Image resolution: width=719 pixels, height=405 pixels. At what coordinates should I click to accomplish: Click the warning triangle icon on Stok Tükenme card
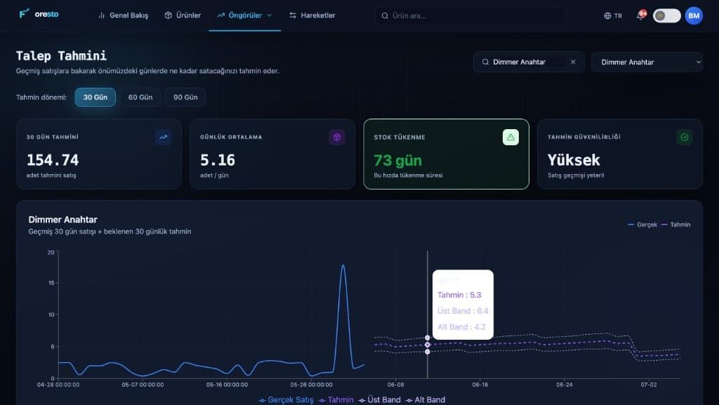pyautogui.click(x=510, y=137)
